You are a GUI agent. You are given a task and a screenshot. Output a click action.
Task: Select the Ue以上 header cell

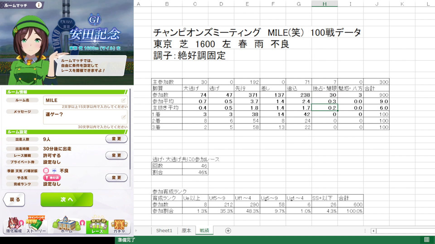(195, 198)
